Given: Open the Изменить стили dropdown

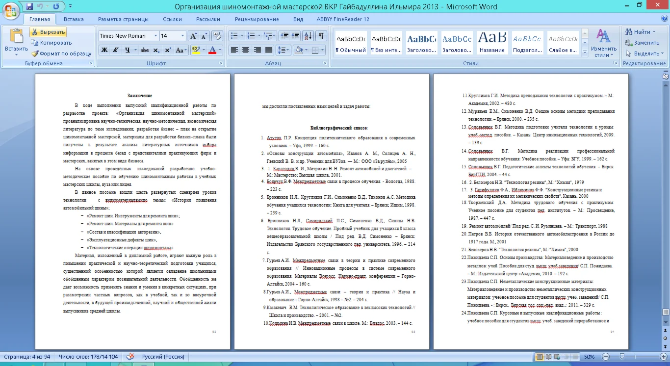Looking at the screenshot, I should [x=603, y=43].
